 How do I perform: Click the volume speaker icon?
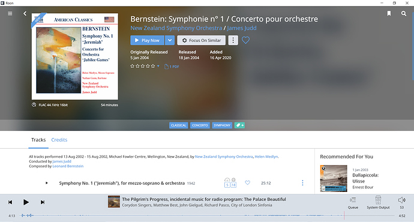[401, 200]
